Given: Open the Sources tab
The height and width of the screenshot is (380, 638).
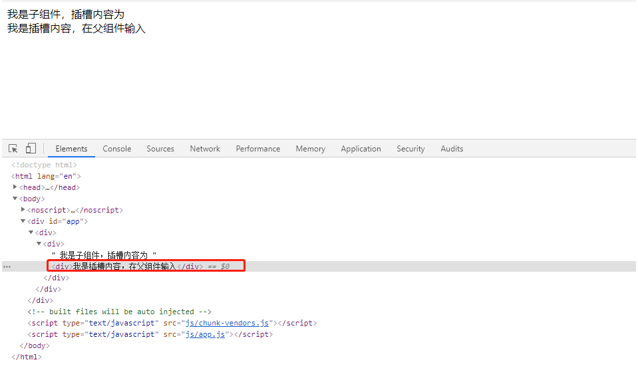Looking at the screenshot, I should click(x=160, y=149).
